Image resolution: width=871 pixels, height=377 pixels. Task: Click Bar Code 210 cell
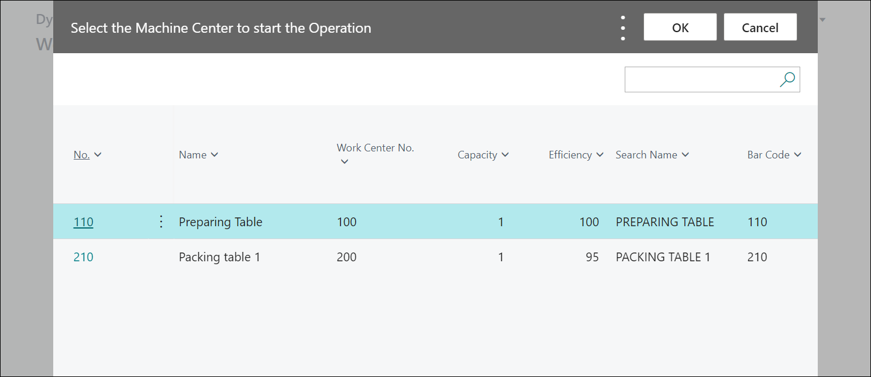pos(757,257)
